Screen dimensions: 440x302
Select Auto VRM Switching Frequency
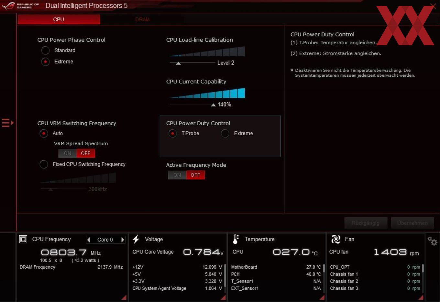44,133
